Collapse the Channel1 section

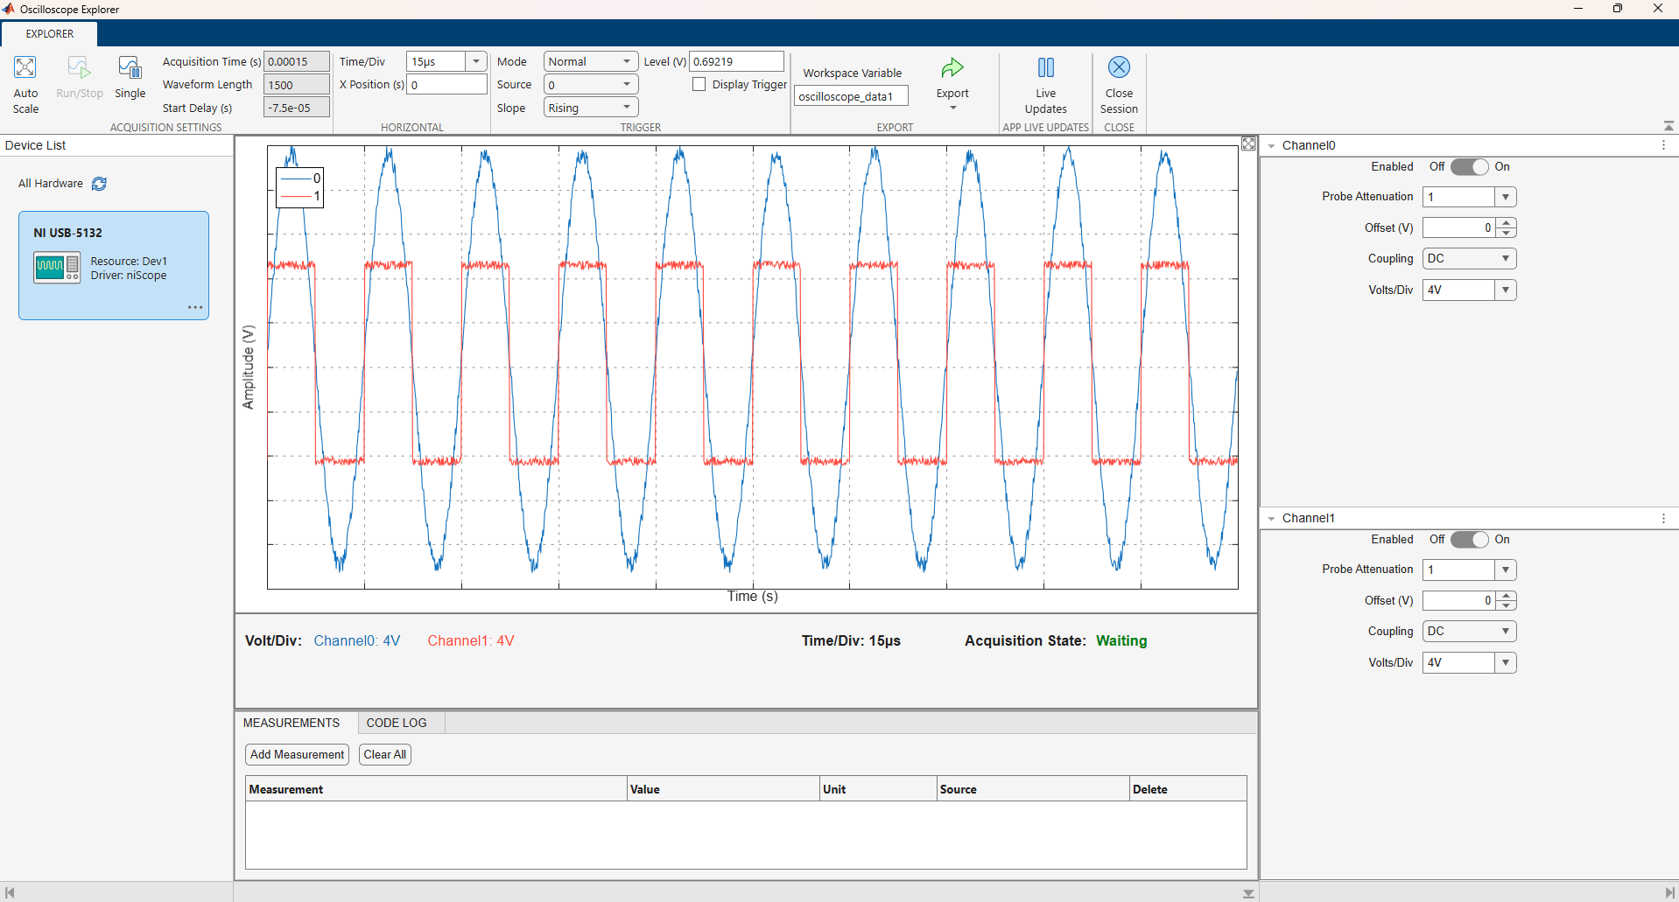click(x=1272, y=519)
